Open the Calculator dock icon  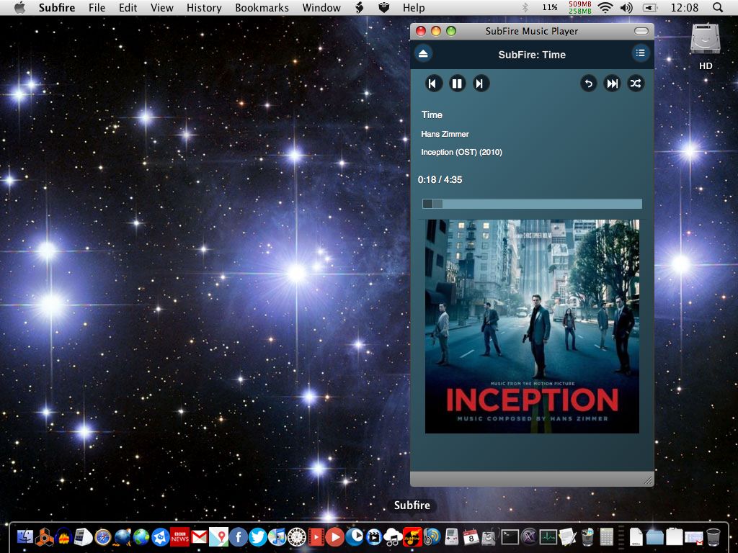tap(607, 536)
